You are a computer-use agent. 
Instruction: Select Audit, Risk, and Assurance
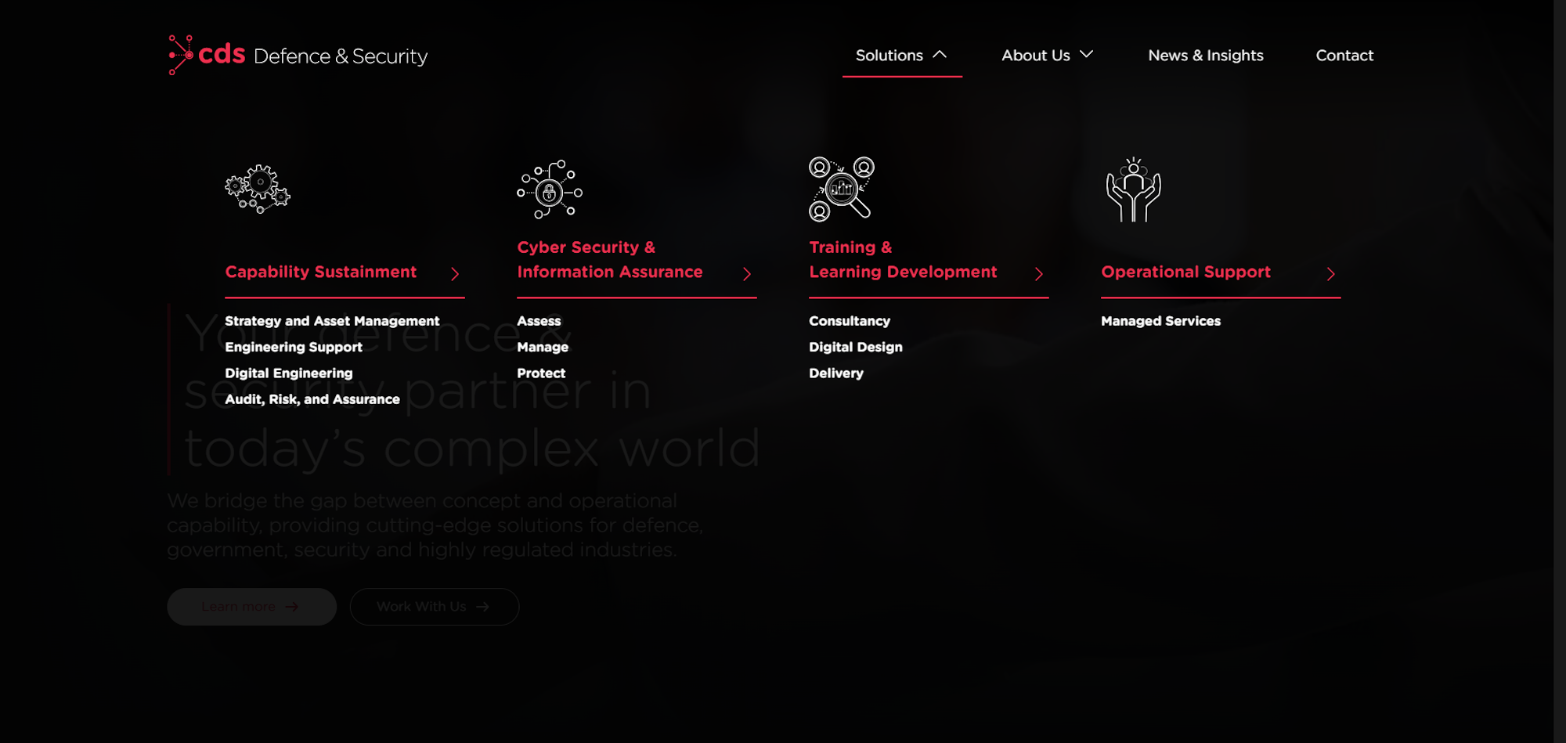(312, 399)
